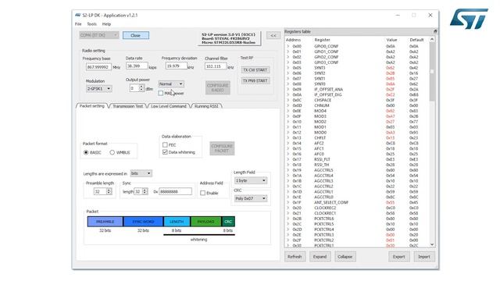
Task: Enable the FEC checkbox
Action: [165, 145]
